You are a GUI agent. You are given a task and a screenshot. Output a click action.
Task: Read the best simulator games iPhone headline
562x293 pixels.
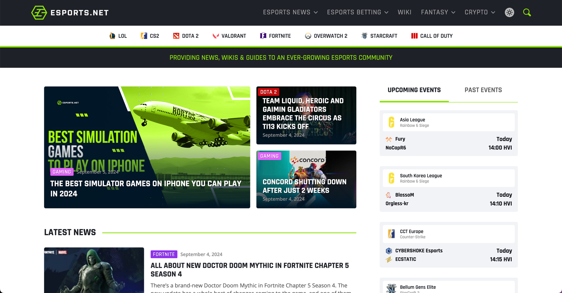coord(146,189)
